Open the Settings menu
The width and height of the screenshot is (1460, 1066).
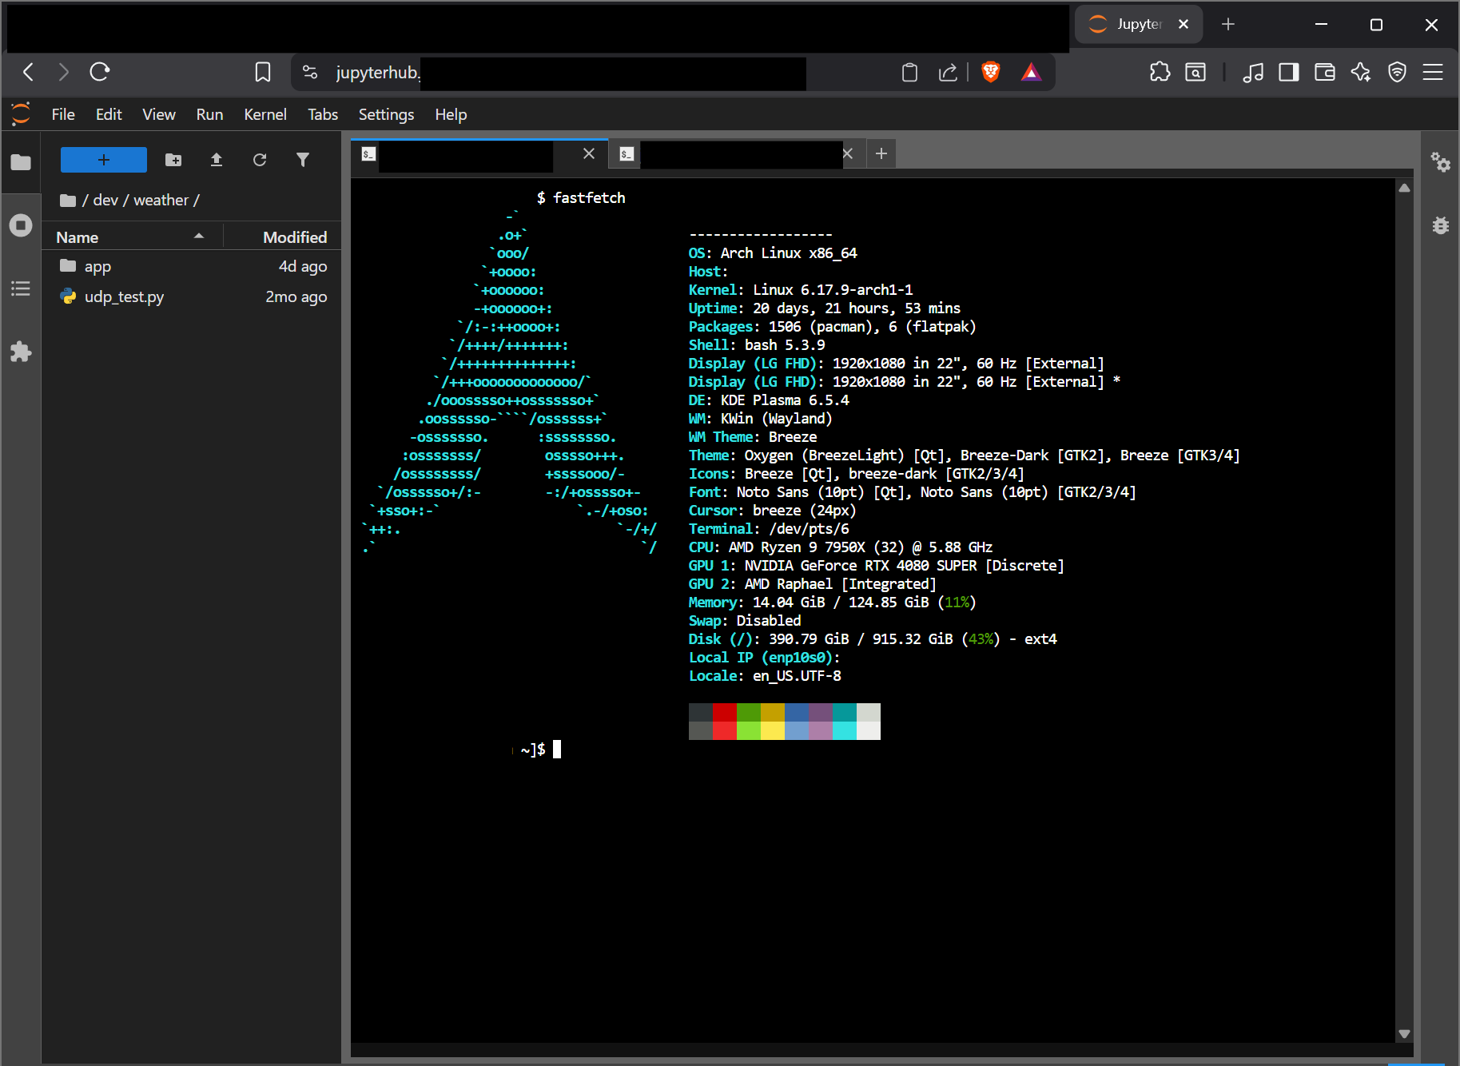tap(386, 114)
